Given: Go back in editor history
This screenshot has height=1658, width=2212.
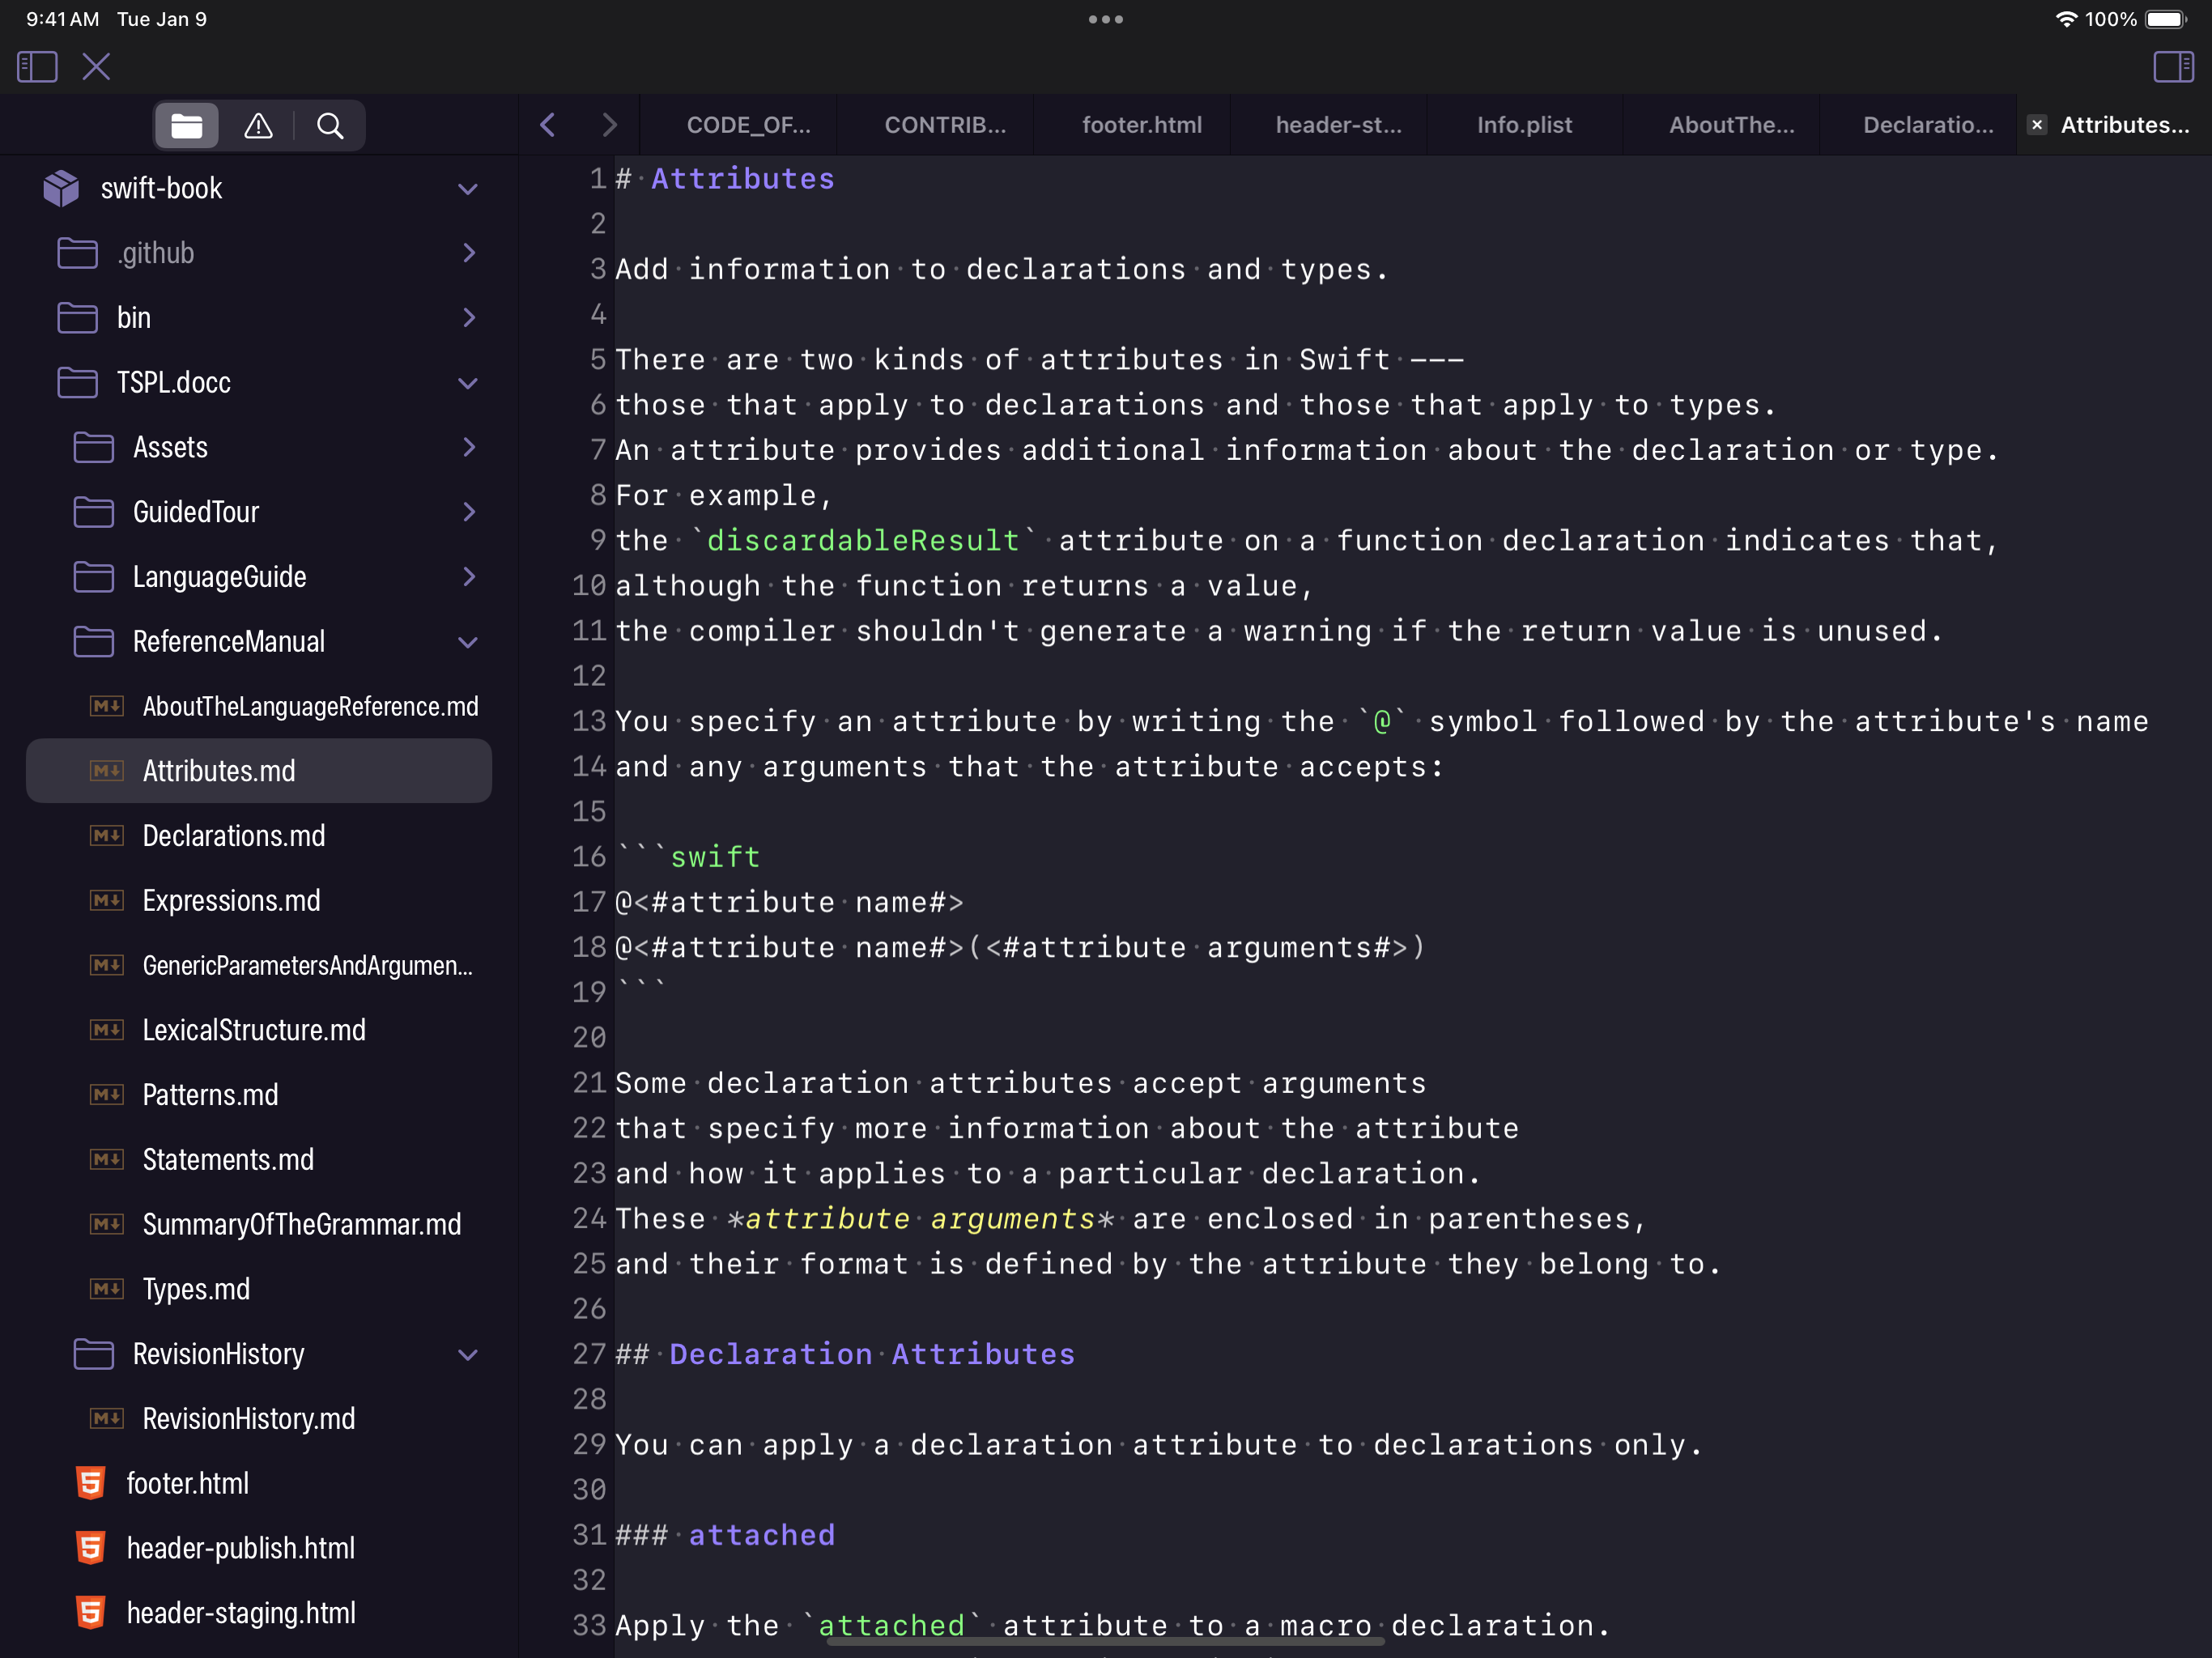Looking at the screenshot, I should (x=547, y=125).
